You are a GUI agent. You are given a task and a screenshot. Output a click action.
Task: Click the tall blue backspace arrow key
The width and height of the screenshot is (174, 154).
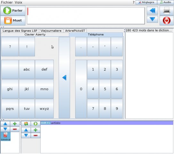pyautogui.click(x=64, y=78)
